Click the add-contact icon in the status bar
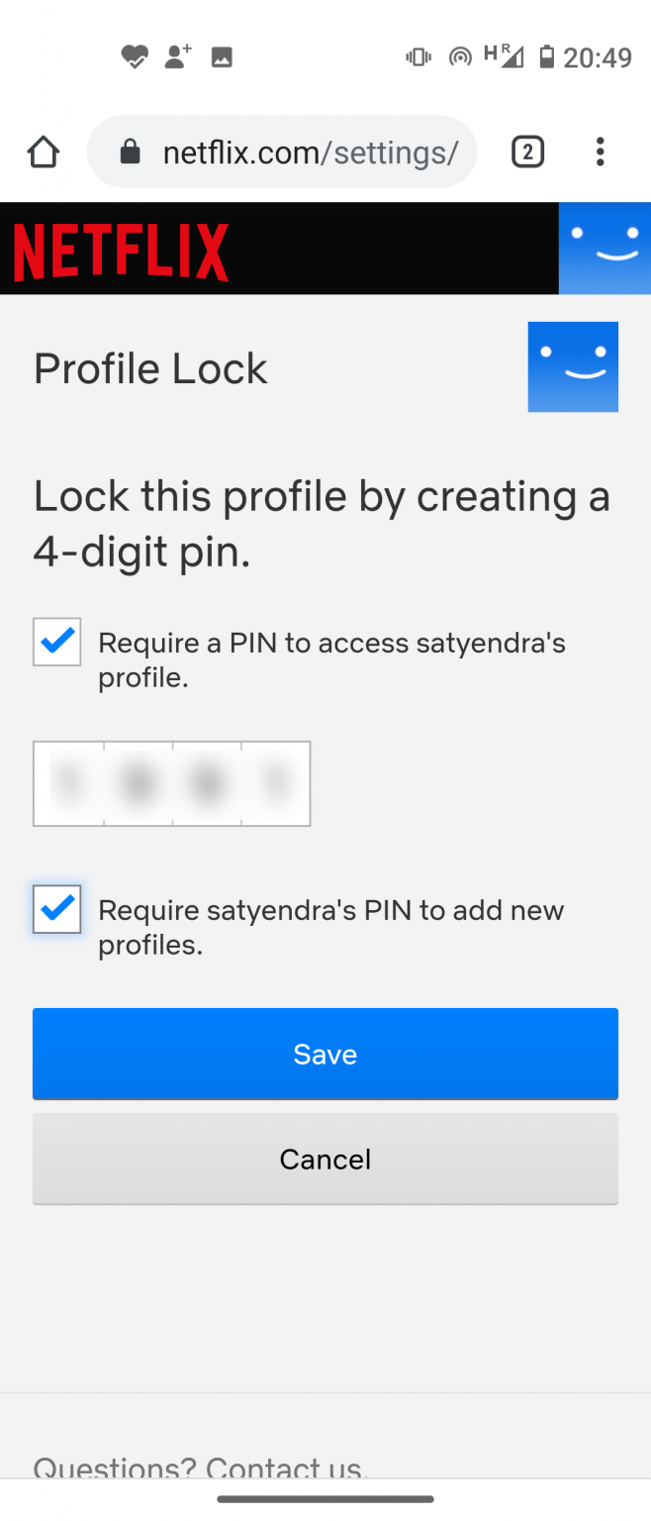Image resolution: width=651 pixels, height=1521 pixels. click(x=176, y=56)
